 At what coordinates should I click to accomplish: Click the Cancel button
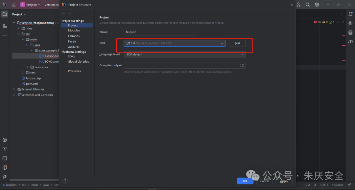tap(265, 181)
